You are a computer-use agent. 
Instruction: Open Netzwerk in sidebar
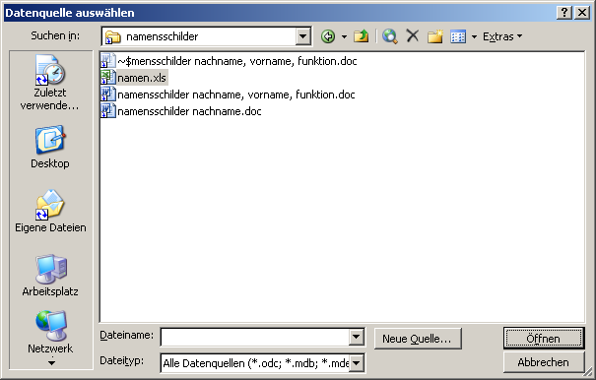point(50,332)
